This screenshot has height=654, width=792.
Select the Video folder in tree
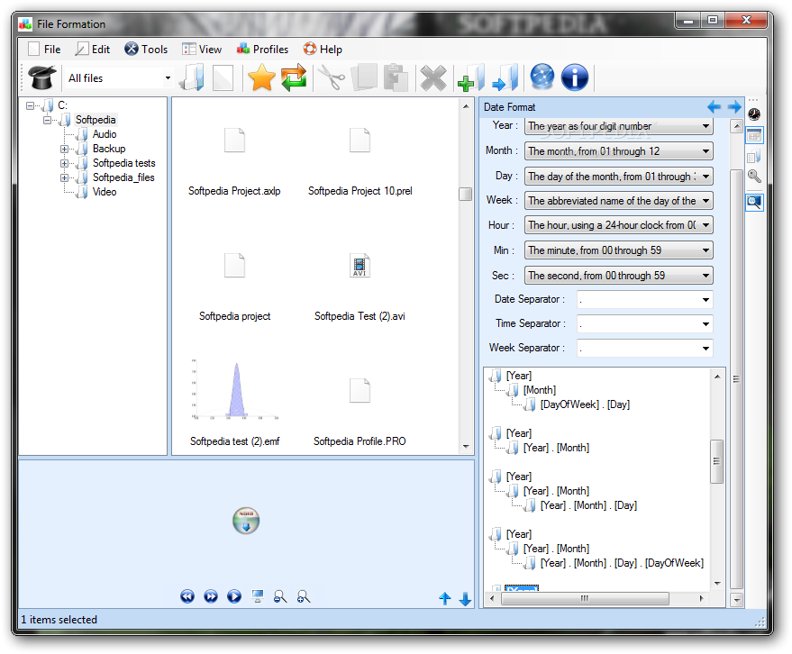click(x=104, y=192)
